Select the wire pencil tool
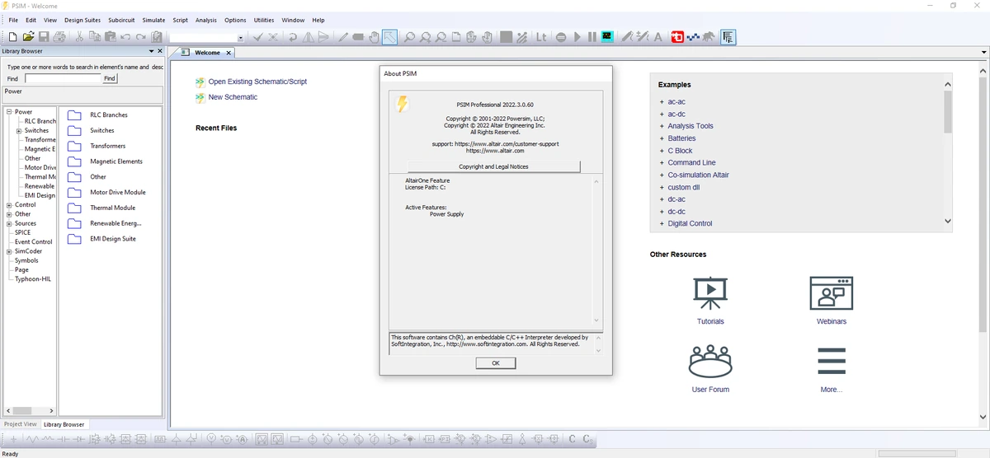 pos(342,37)
